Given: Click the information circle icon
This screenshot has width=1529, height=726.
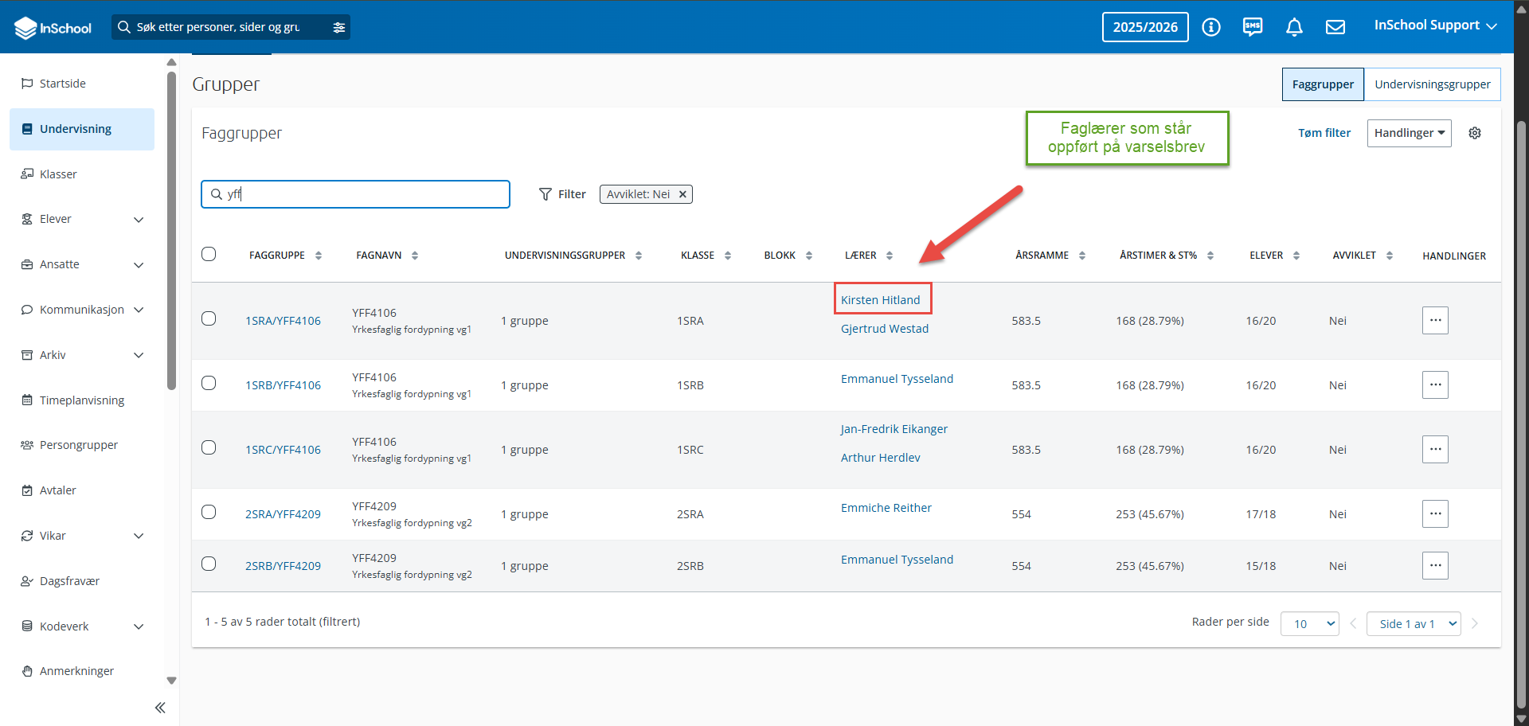Looking at the screenshot, I should (x=1211, y=27).
